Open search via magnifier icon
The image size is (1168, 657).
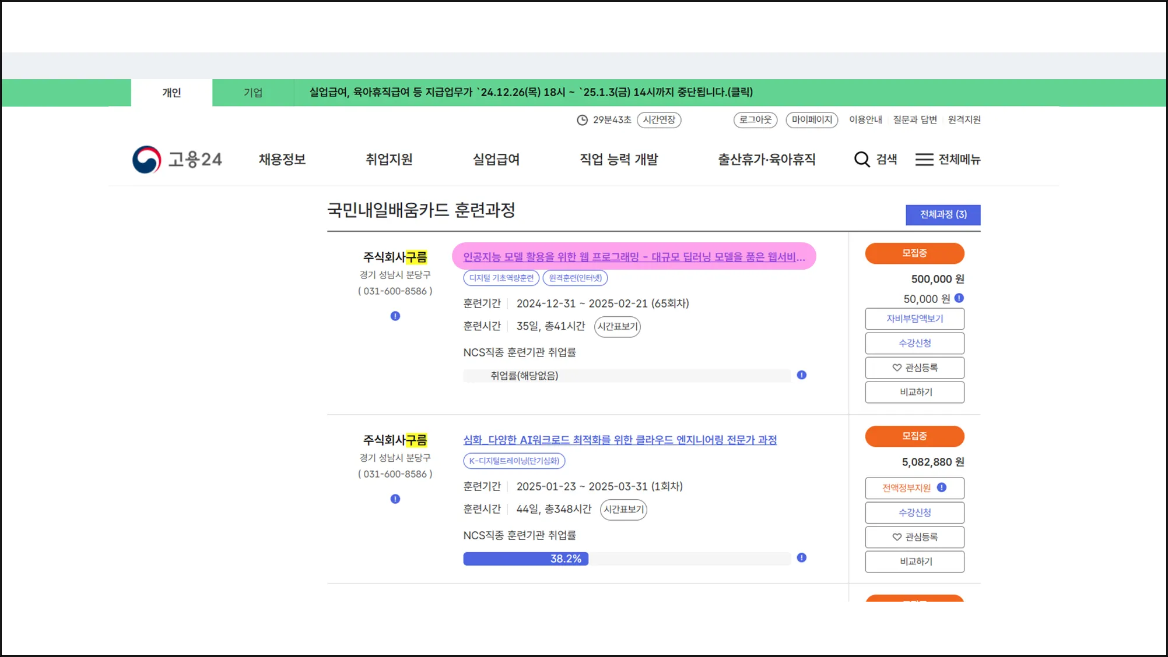point(862,160)
